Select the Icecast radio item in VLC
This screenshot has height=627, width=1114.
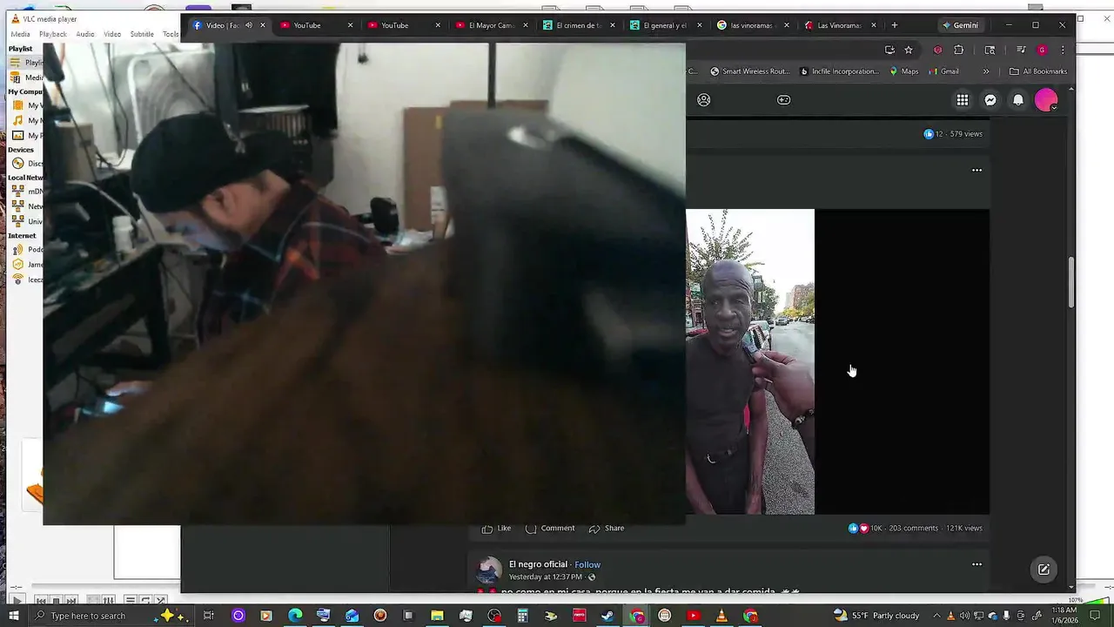coord(26,280)
